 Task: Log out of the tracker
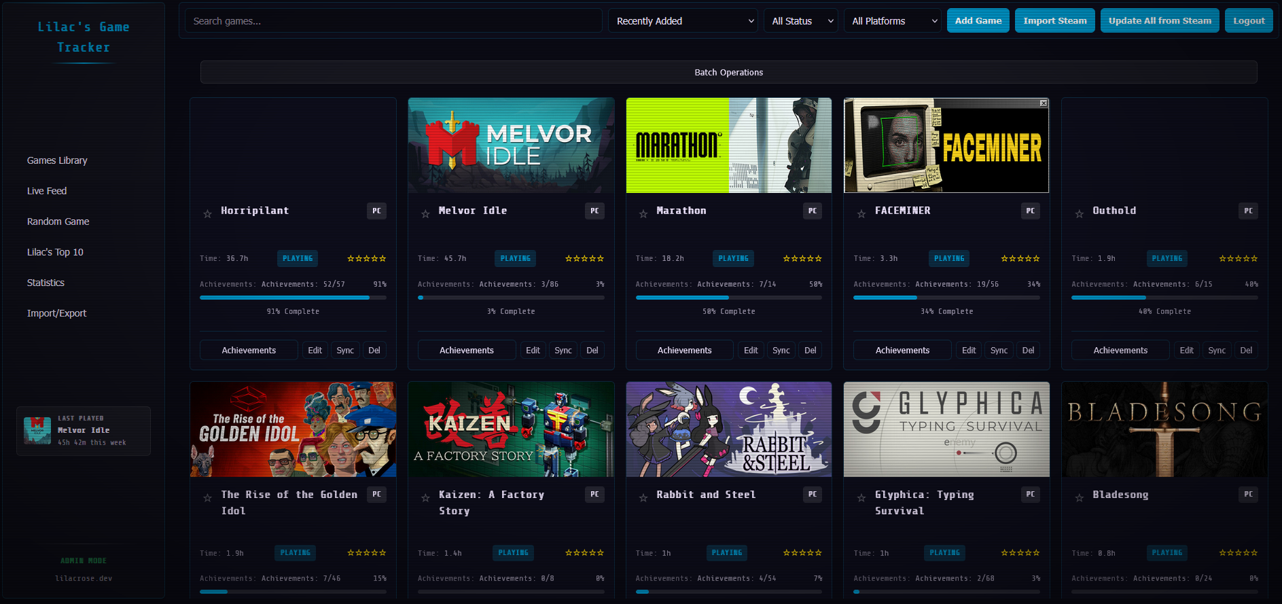1249,20
